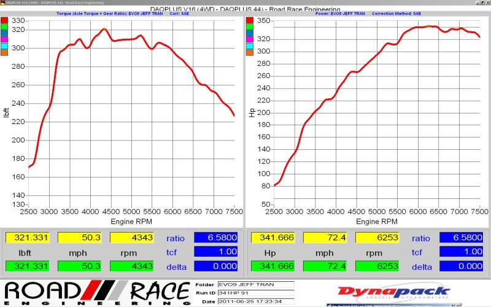Screen dimensions: 491x307
Task: Select green run swatch on torque graph
Action: pyautogui.click(x=4, y=26)
